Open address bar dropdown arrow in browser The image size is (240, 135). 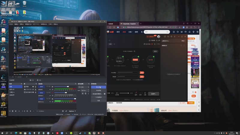point(175,27)
